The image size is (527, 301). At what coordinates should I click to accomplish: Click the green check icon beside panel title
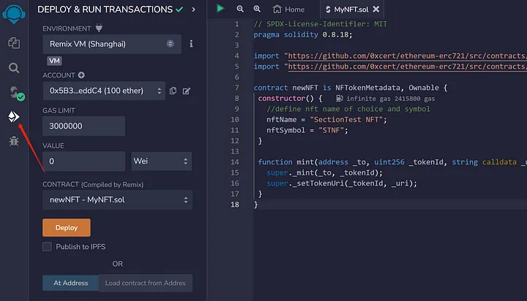180,9
